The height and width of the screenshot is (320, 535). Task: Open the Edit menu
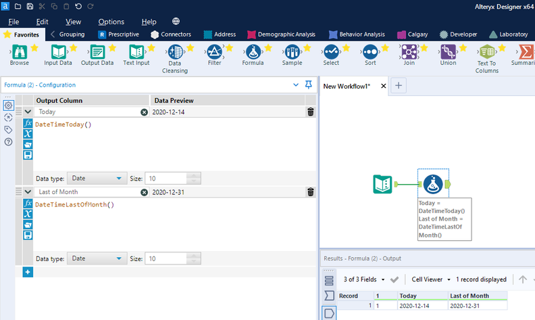tap(43, 22)
